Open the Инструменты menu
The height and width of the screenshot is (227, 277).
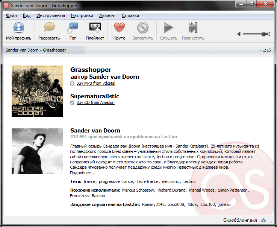click(x=51, y=15)
